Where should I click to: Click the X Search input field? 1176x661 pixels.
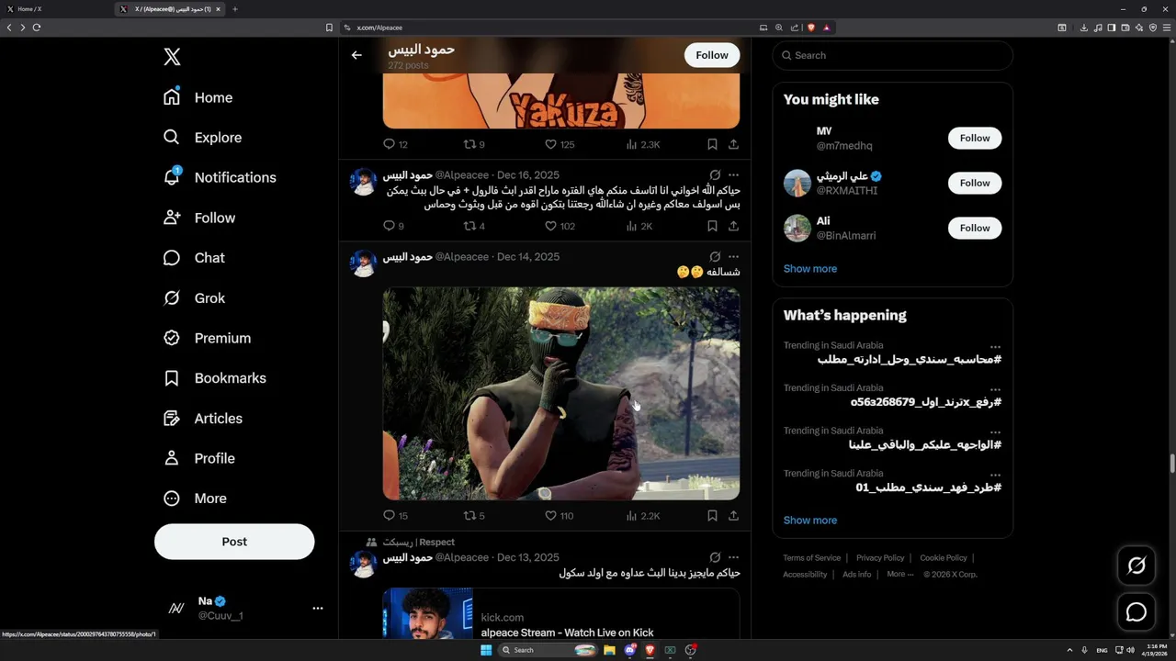pos(893,55)
